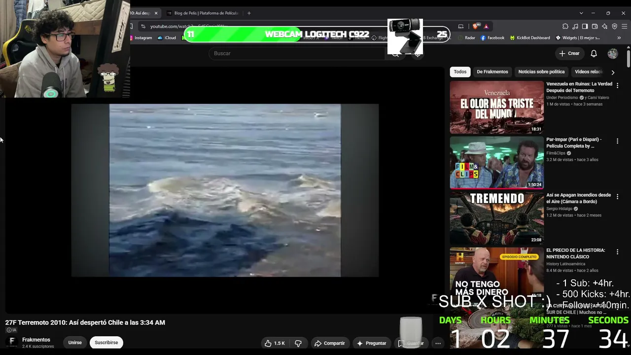631x355 pixels.
Task: Open the Frakmentos channel name
Action: [x=36, y=340]
